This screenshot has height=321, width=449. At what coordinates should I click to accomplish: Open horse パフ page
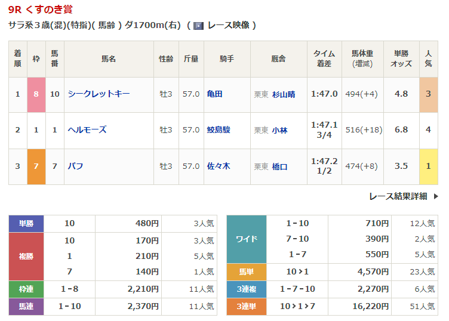pyautogui.click(x=75, y=166)
